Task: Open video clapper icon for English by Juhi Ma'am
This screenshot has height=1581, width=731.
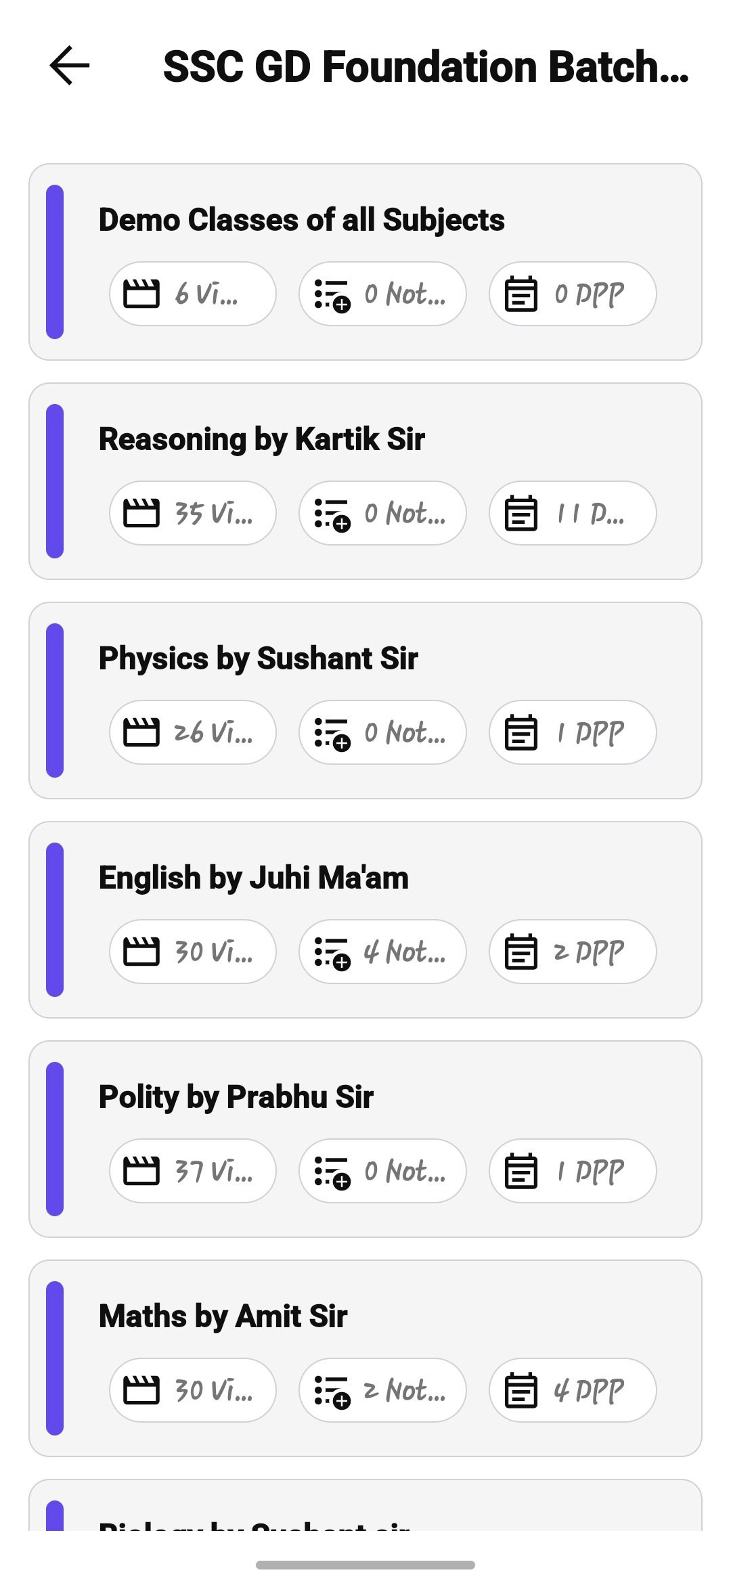Action: 141,952
